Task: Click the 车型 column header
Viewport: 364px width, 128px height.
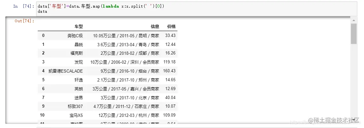Action: [x=79, y=27]
